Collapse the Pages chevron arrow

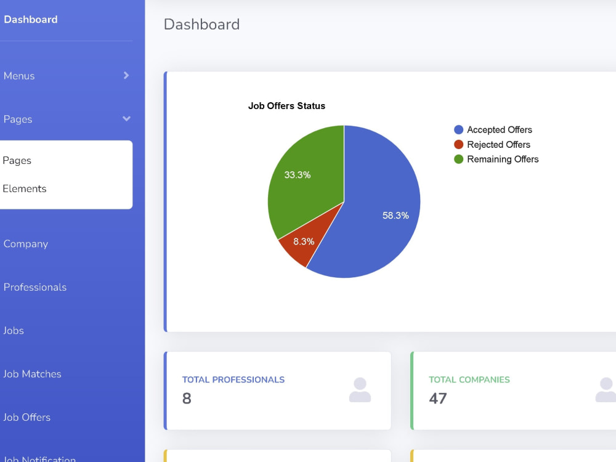[126, 118]
